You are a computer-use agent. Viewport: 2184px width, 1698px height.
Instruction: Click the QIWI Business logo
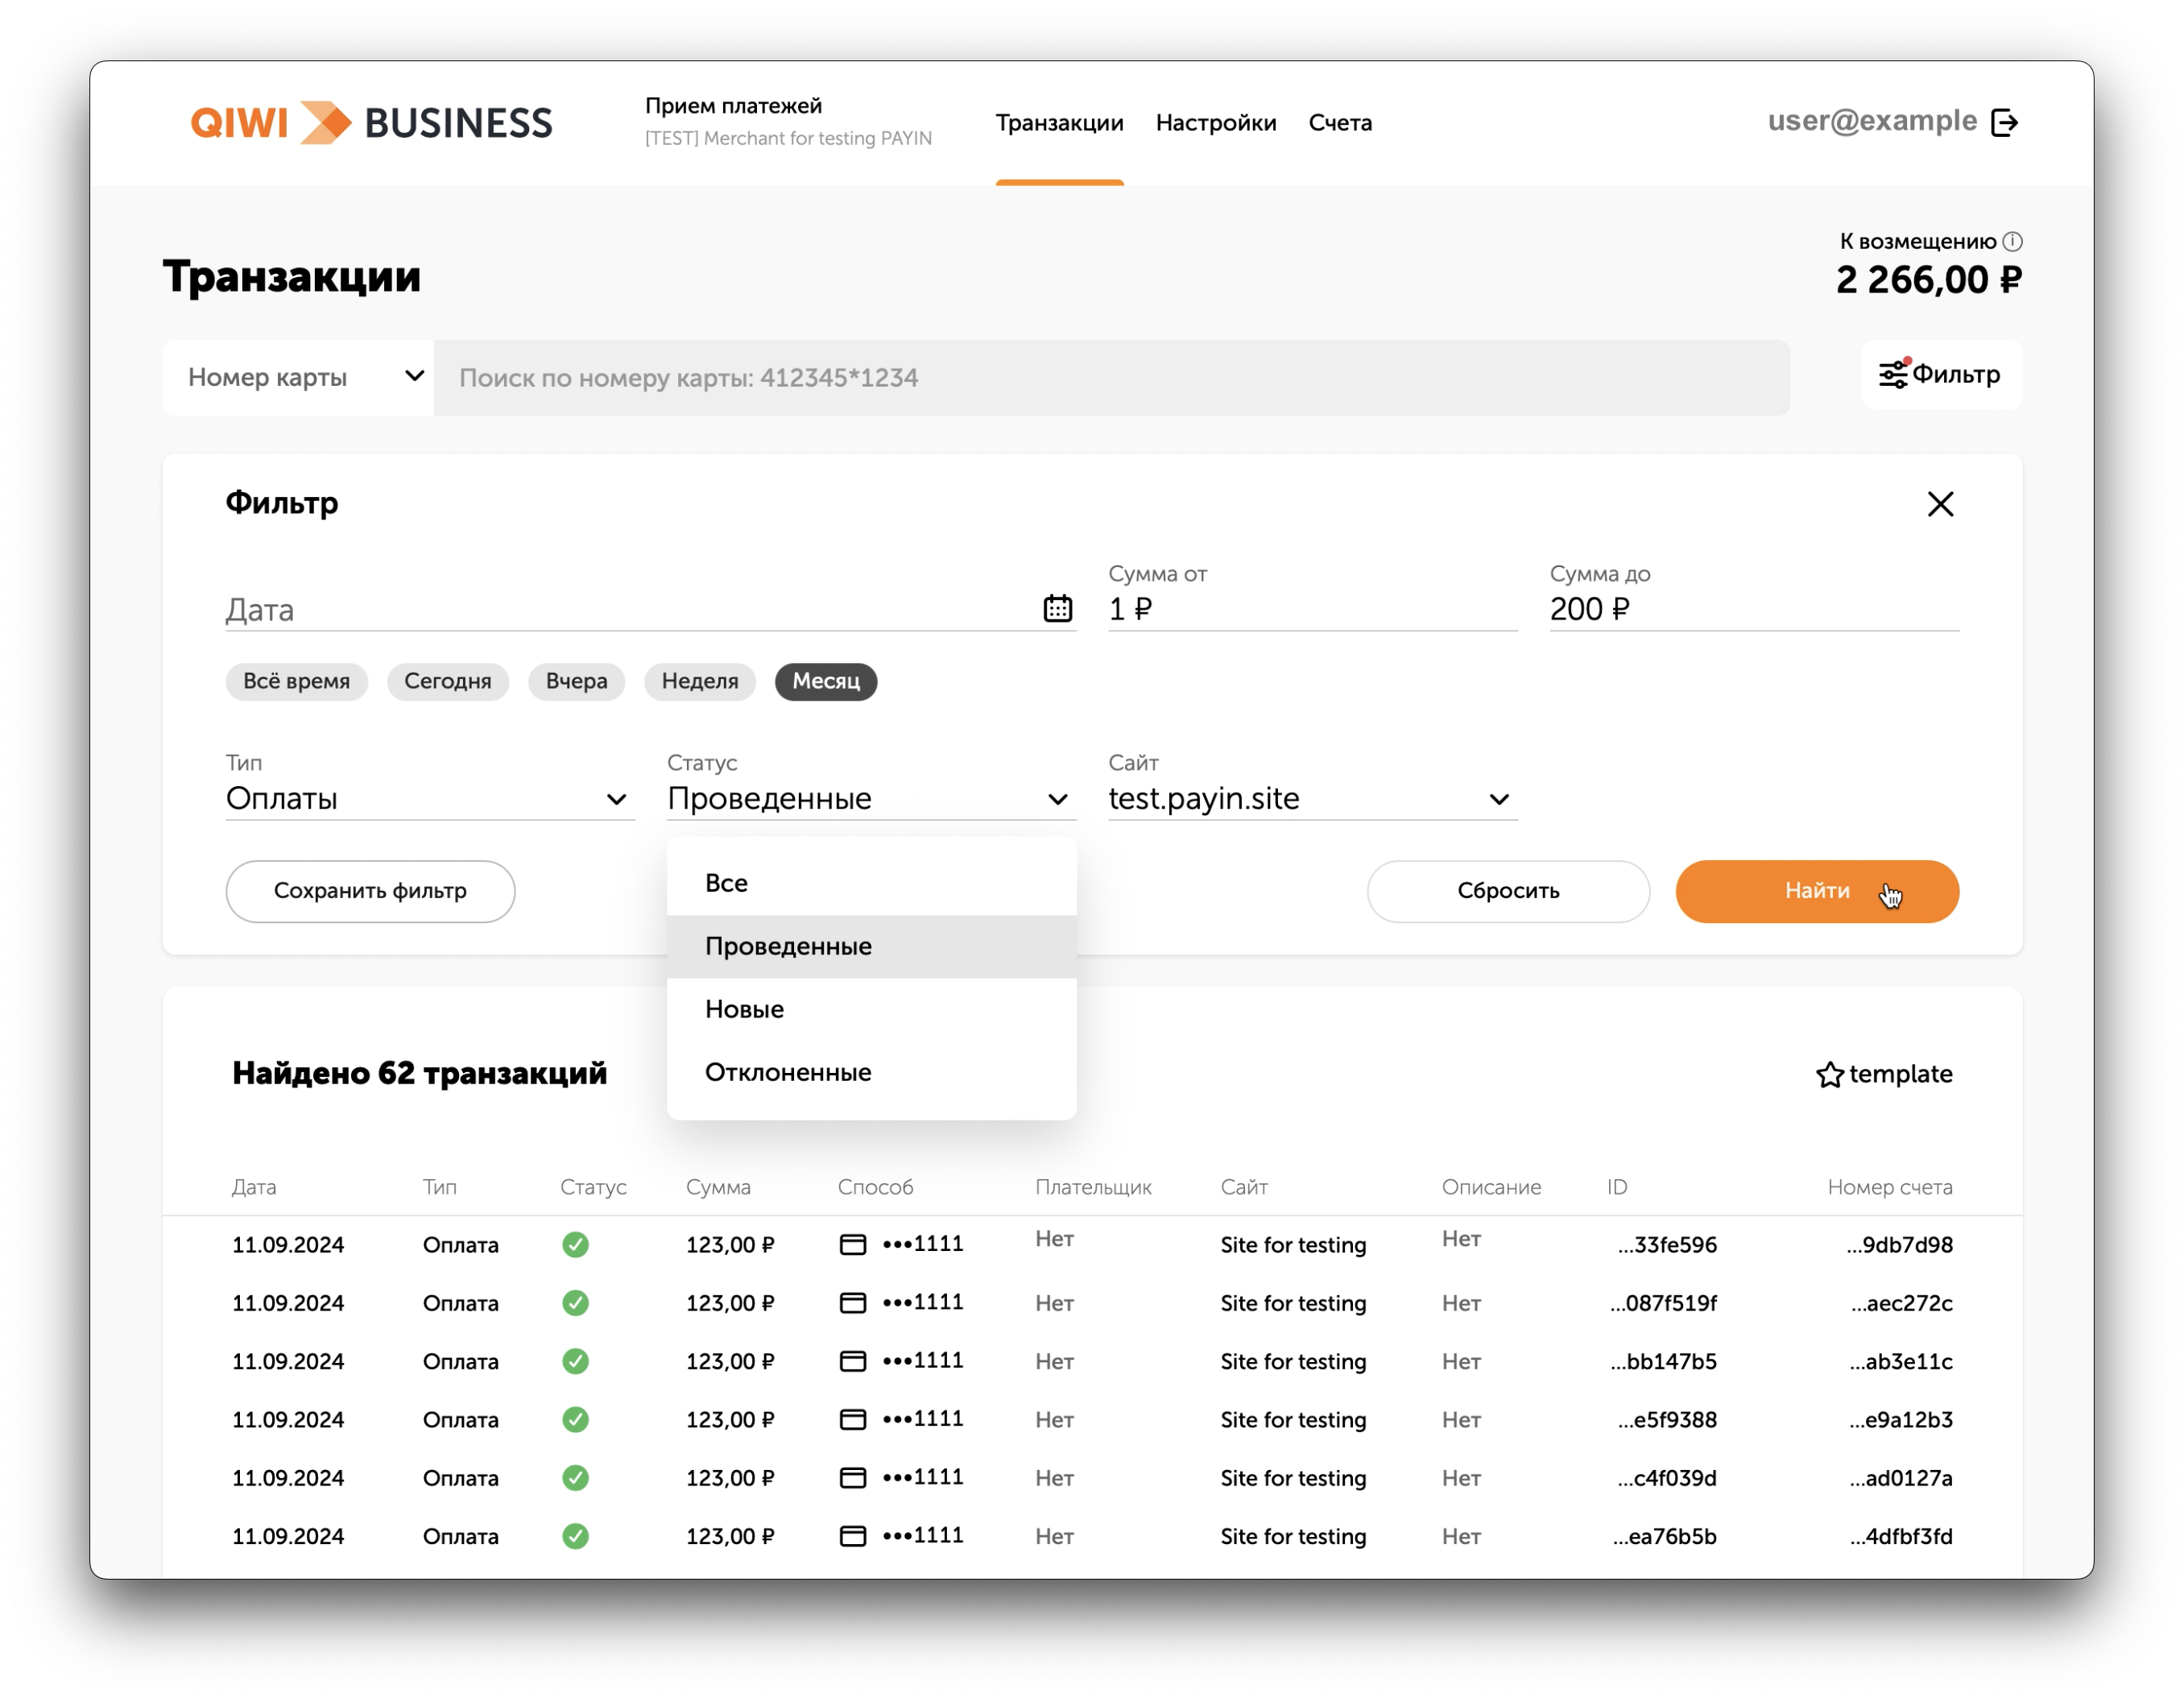click(371, 123)
